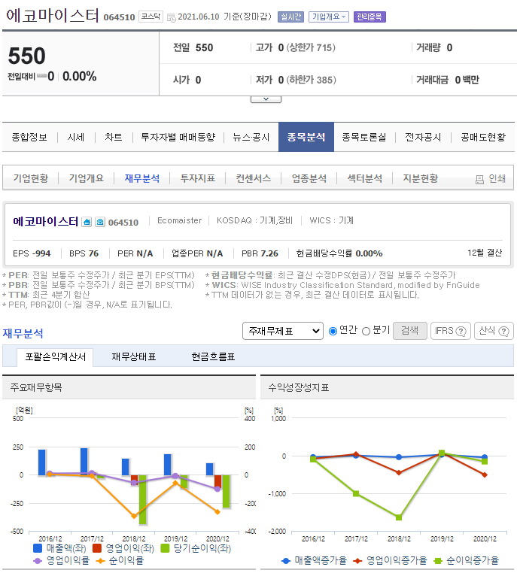This screenshot has width=517, height=573.
Task: Click the 산식 help question mark
Action: pyautogui.click(x=504, y=331)
